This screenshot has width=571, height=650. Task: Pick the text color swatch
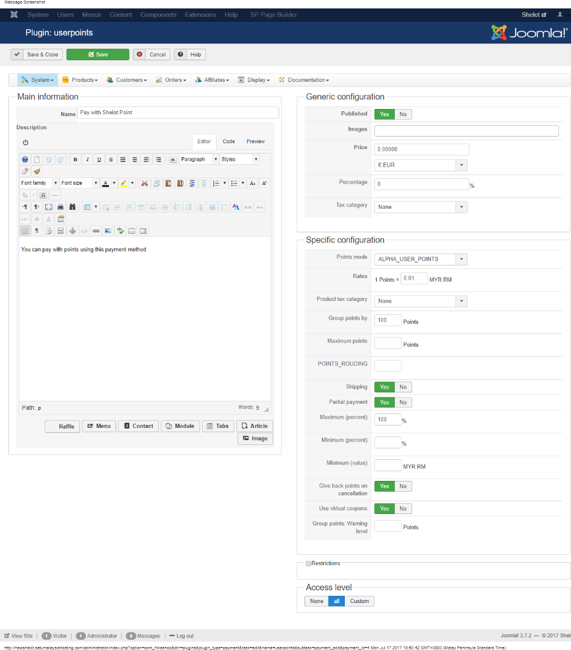[x=106, y=183]
